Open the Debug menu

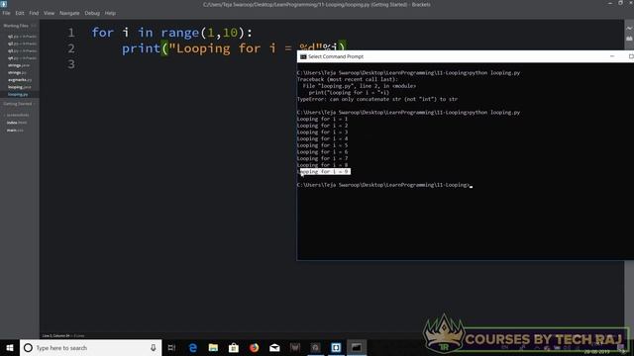tap(92, 13)
